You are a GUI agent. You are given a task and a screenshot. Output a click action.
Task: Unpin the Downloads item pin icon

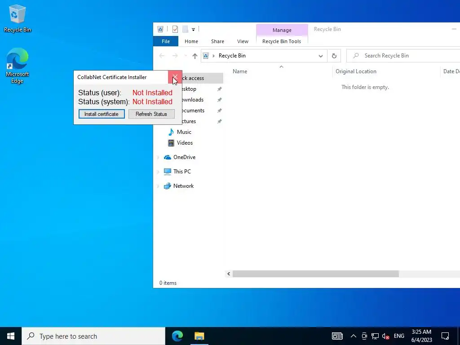(219, 100)
